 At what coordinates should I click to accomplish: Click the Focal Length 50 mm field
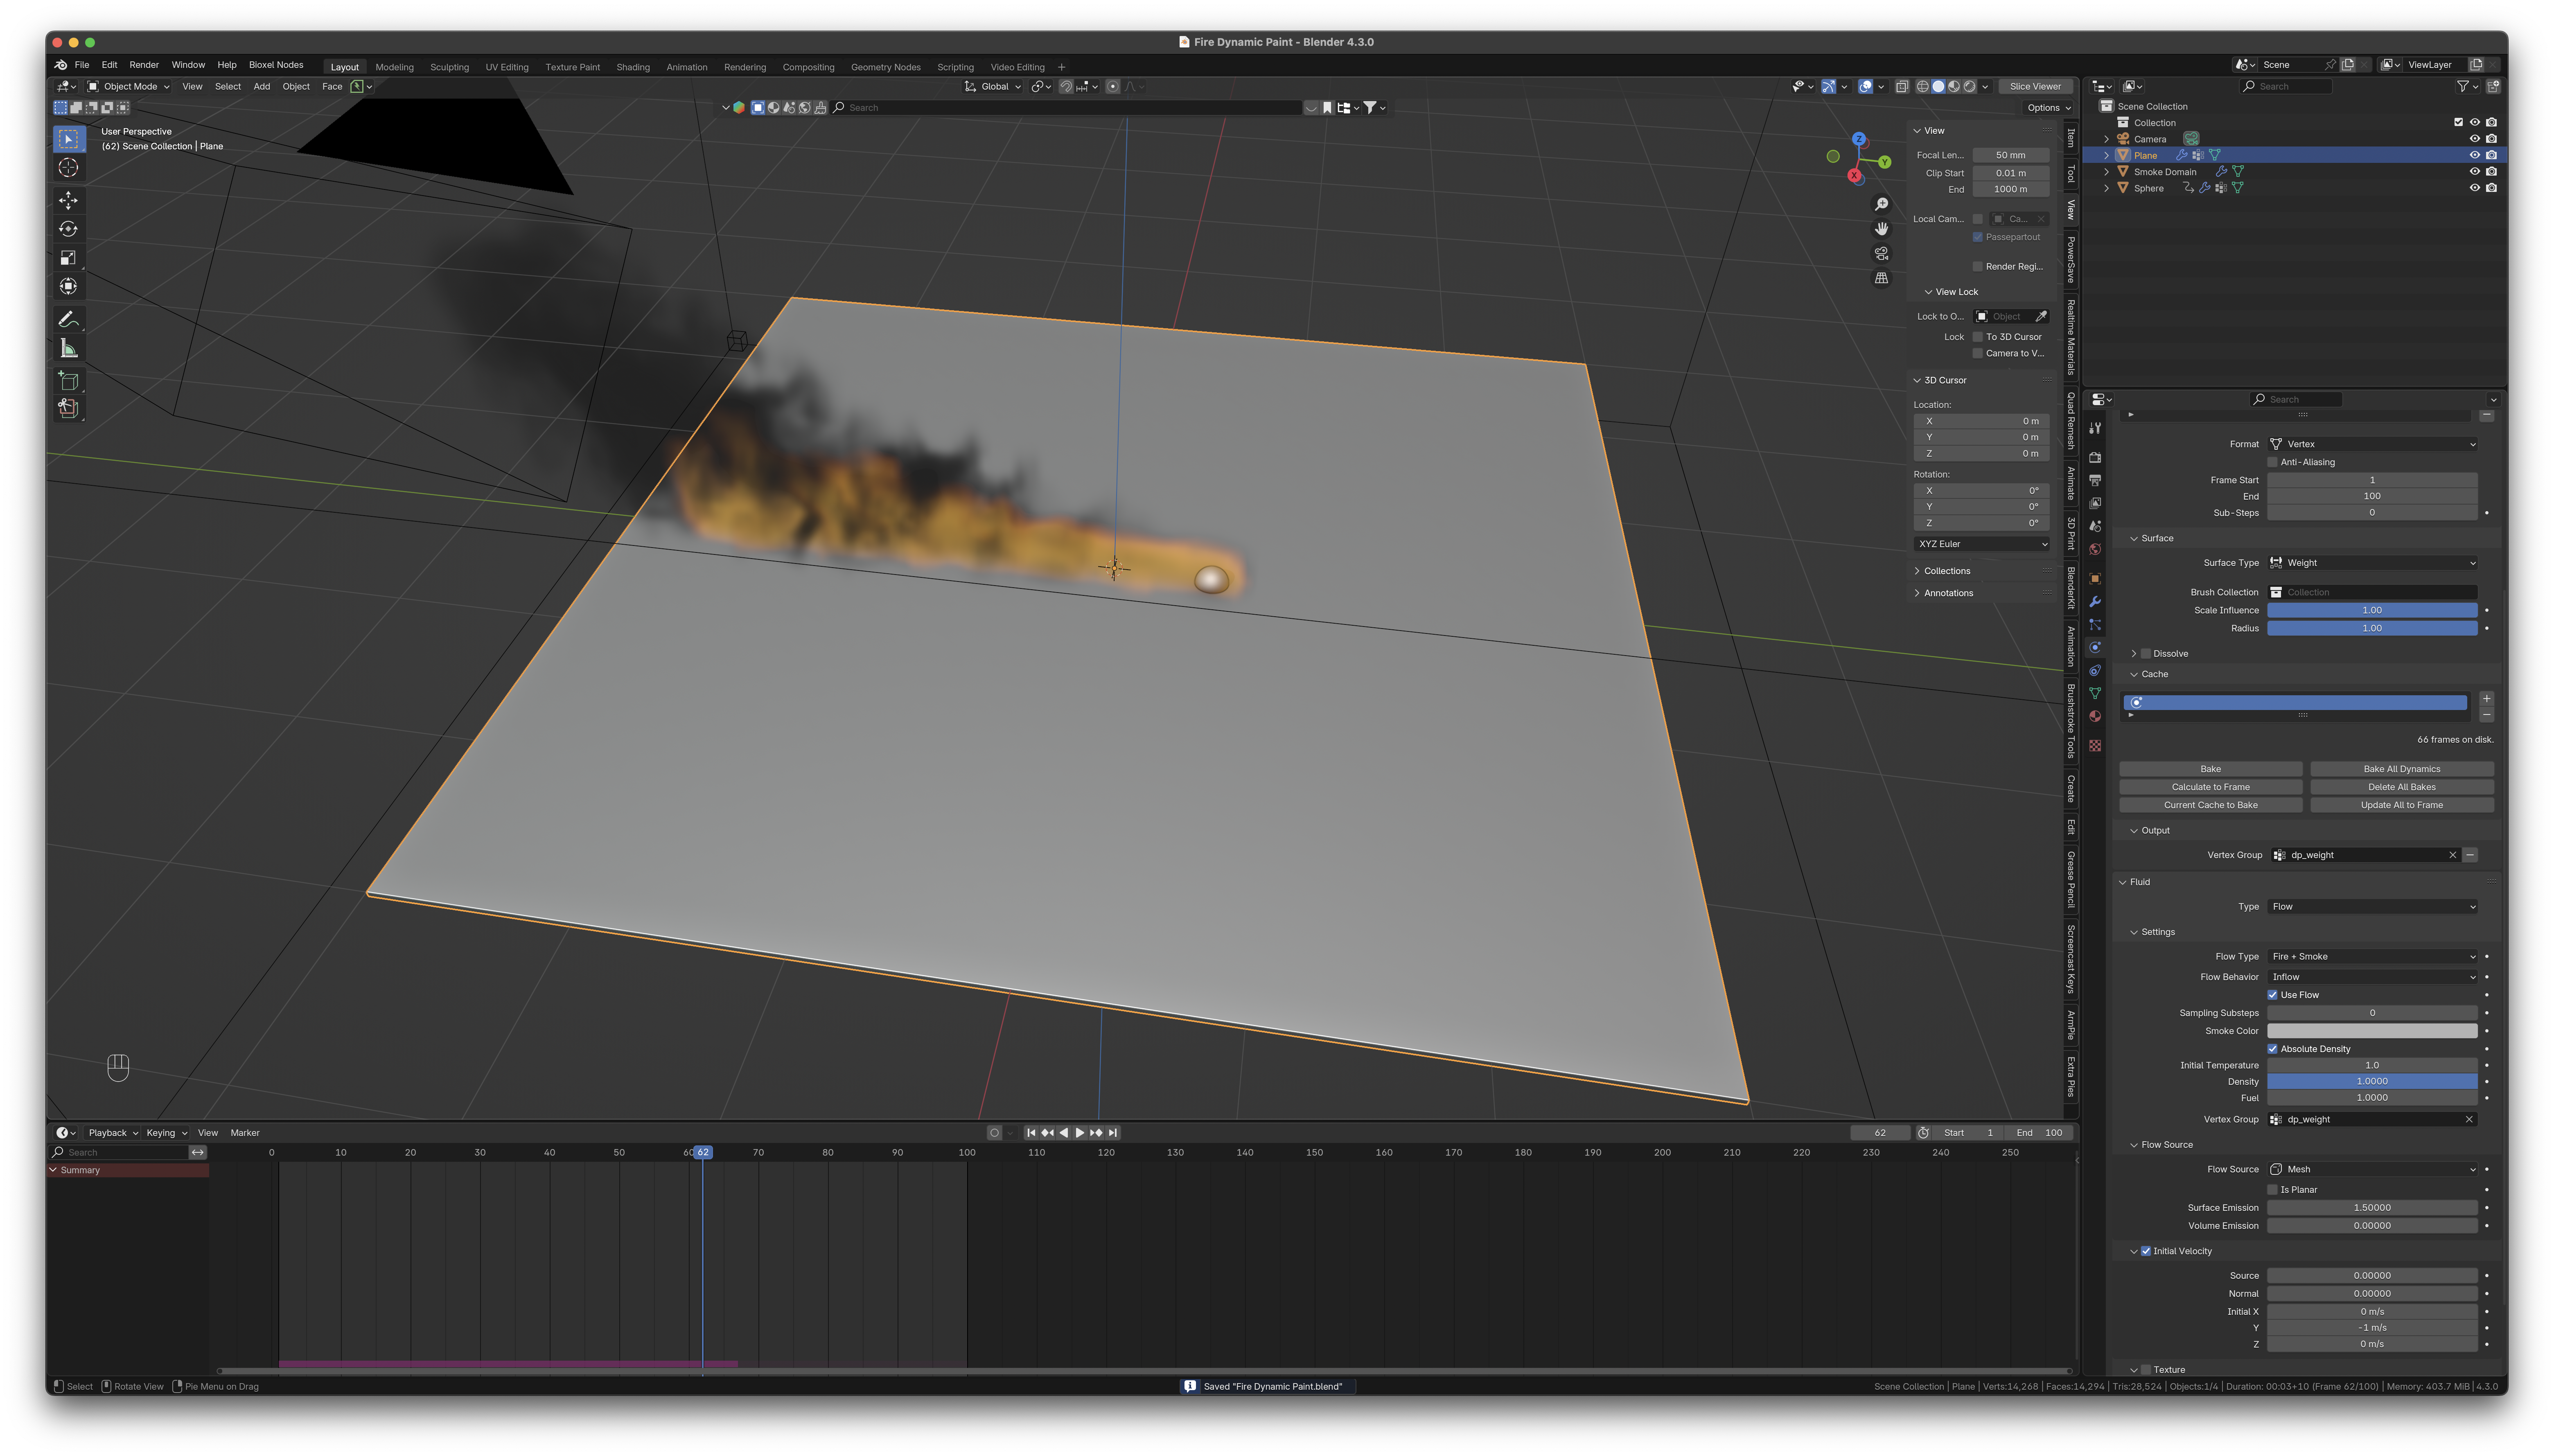[2010, 155]
